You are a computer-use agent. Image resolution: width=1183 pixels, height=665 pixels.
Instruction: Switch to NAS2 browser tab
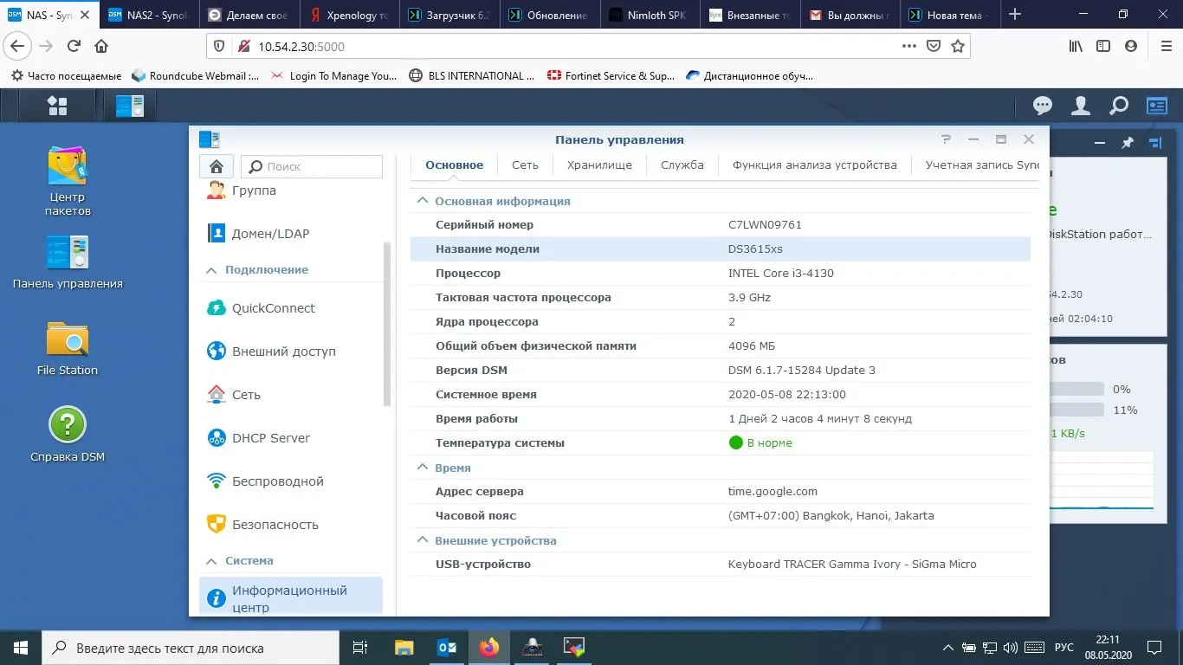[x=152, y=15]
